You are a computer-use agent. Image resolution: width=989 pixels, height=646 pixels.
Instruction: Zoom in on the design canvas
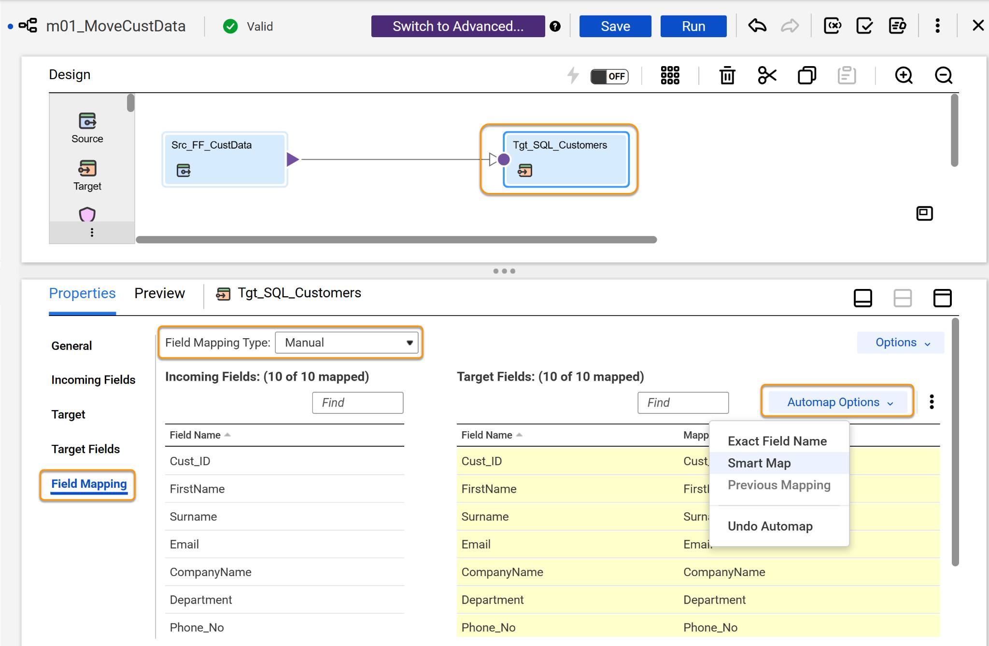tap(904, 75)
